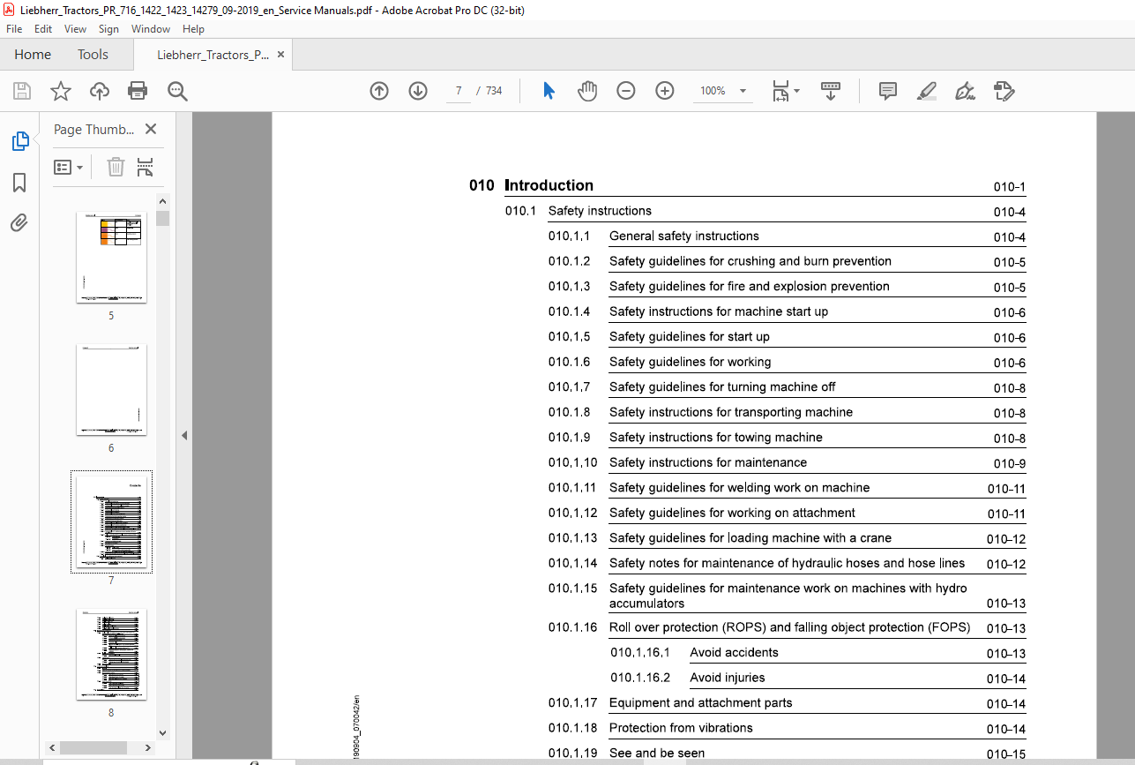Click '010.1 Safety instructions' entry
Viewport: 1135px width, 765px height.
tap(579, 211)
